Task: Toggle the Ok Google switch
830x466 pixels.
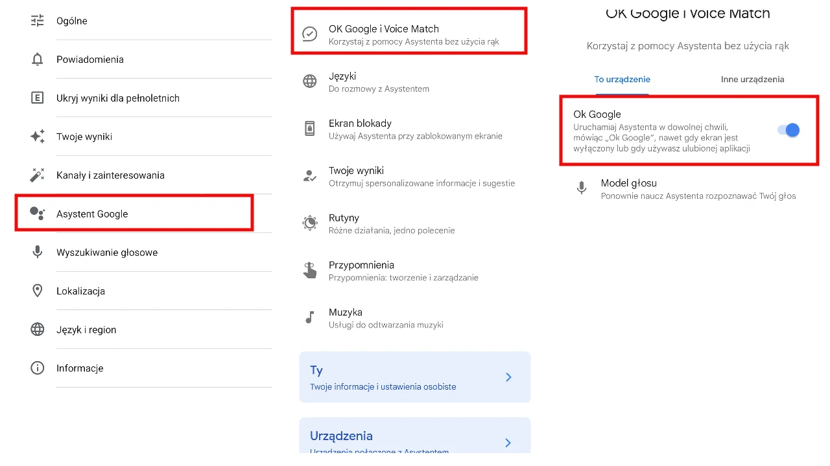Action: coord(787,130)
